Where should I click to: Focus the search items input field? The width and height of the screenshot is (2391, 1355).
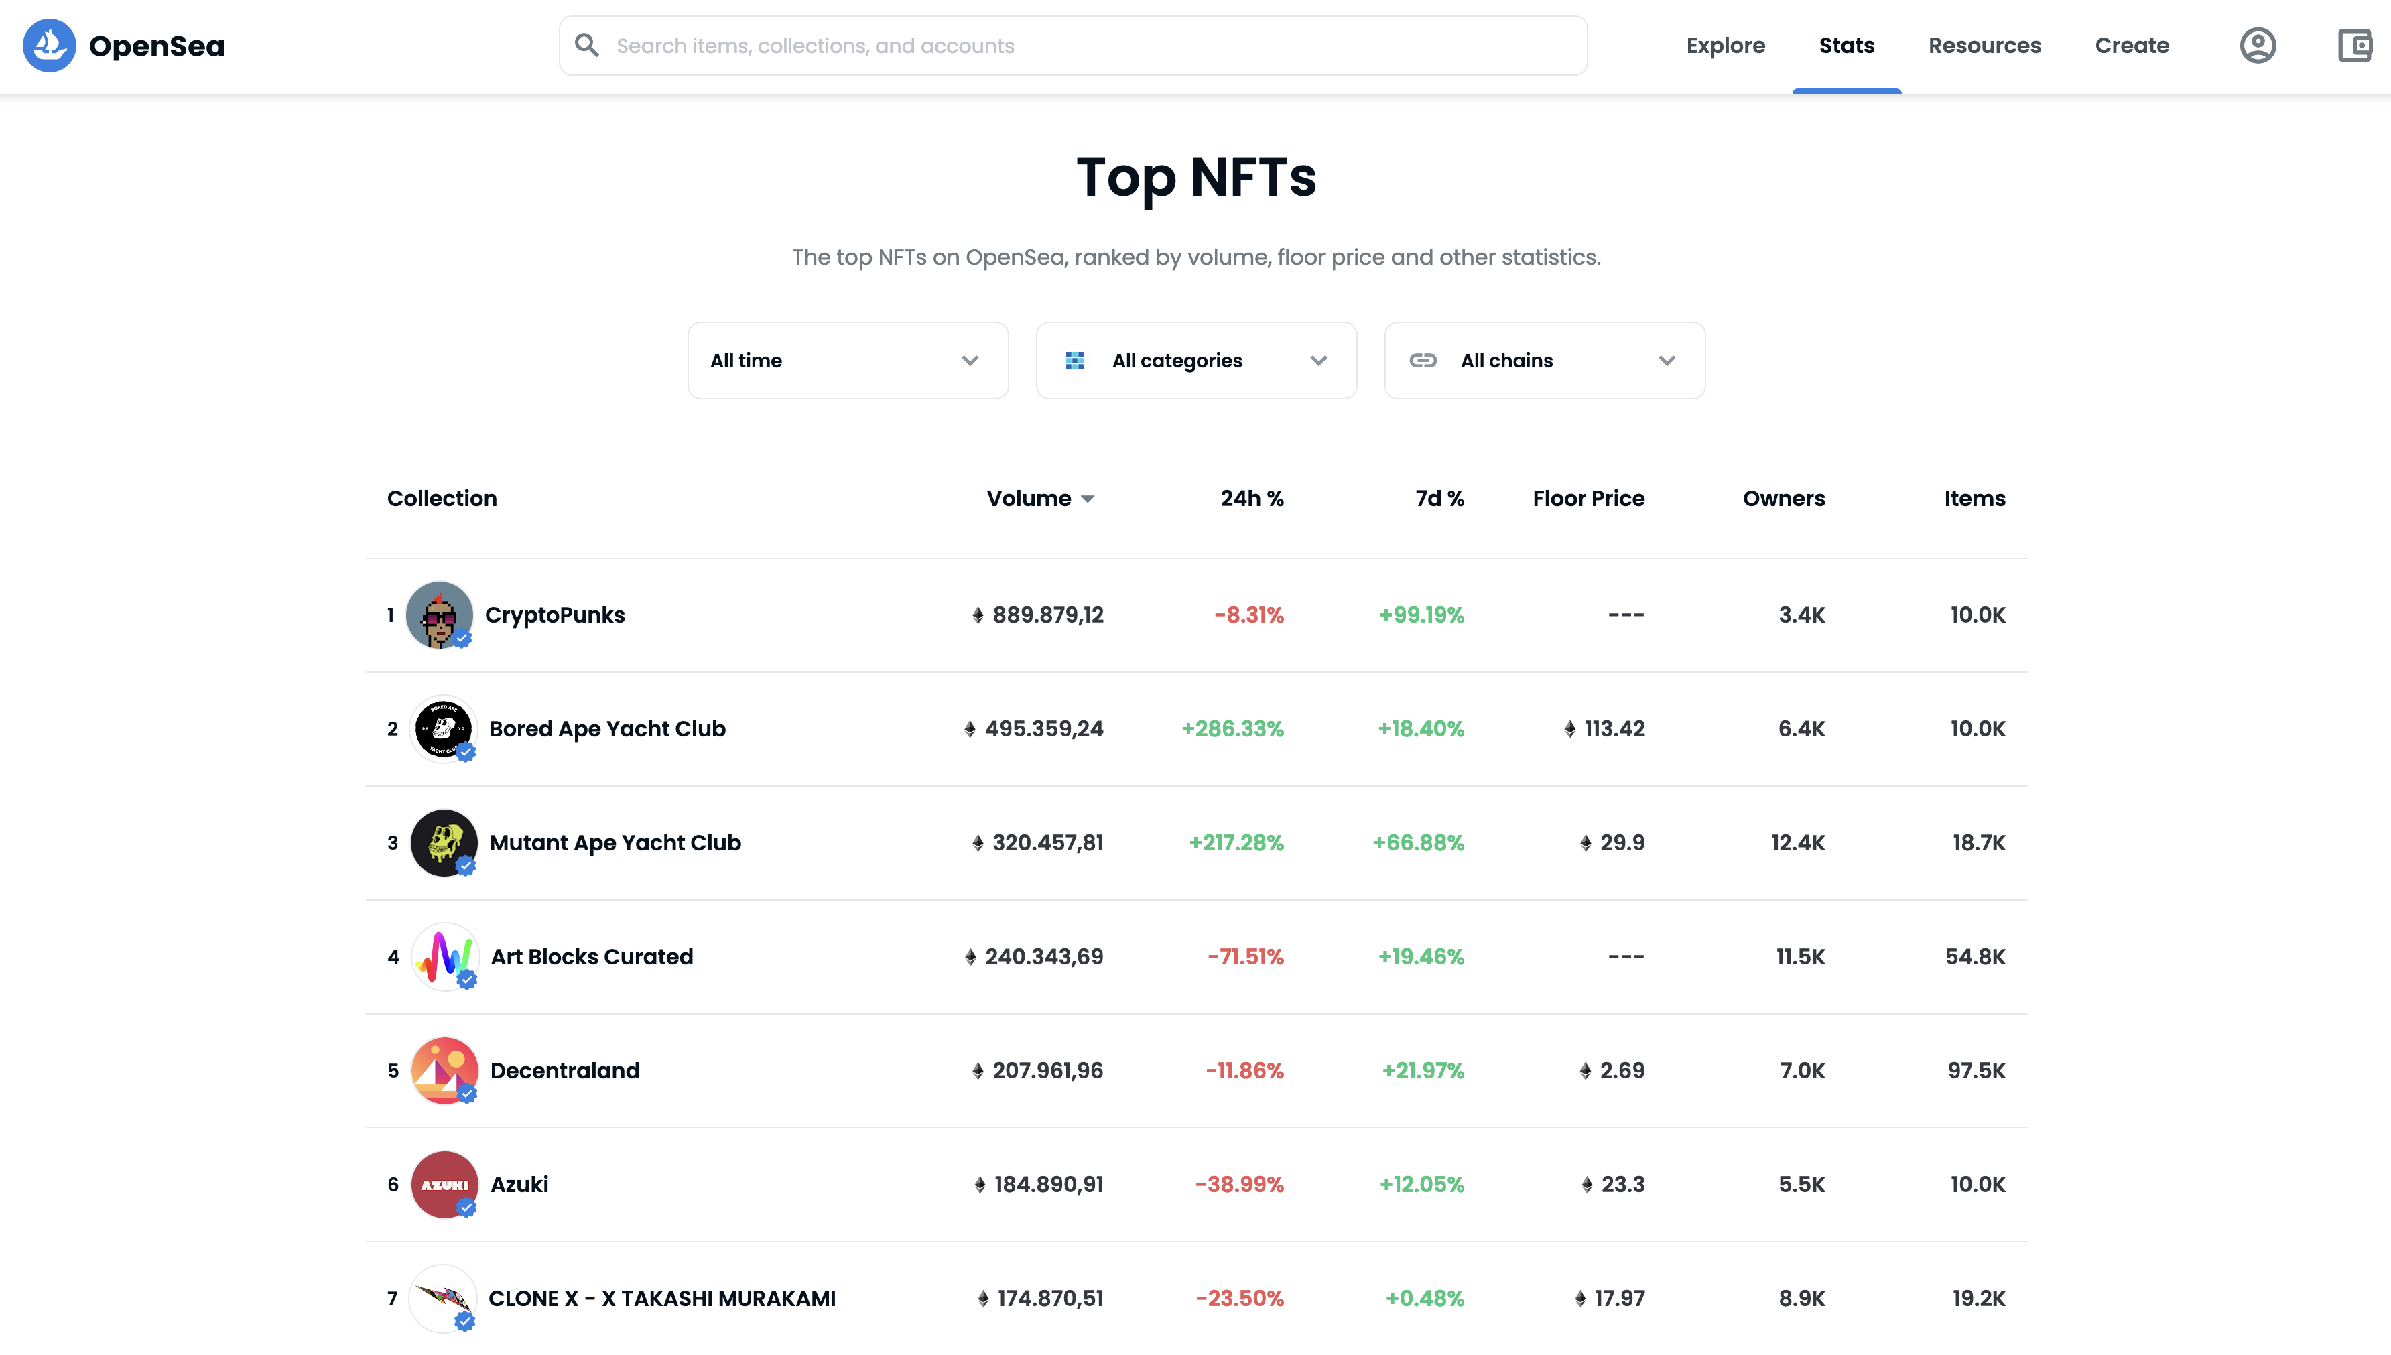tap(1073, 46)
